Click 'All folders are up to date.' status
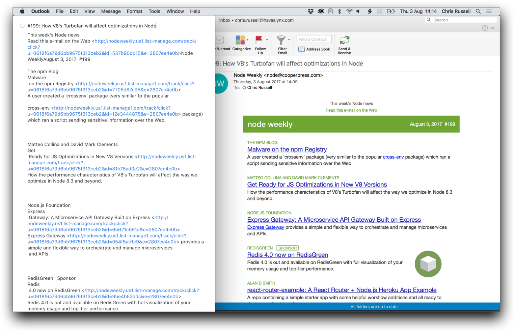The height and width of the screenshot is (332, 515). [374, 307]
